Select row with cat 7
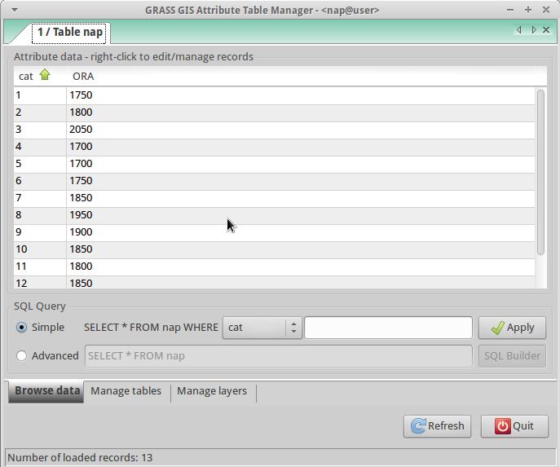The height and width of the screenshot is (467, 560). pyautogui.click(x=274, y=198)
